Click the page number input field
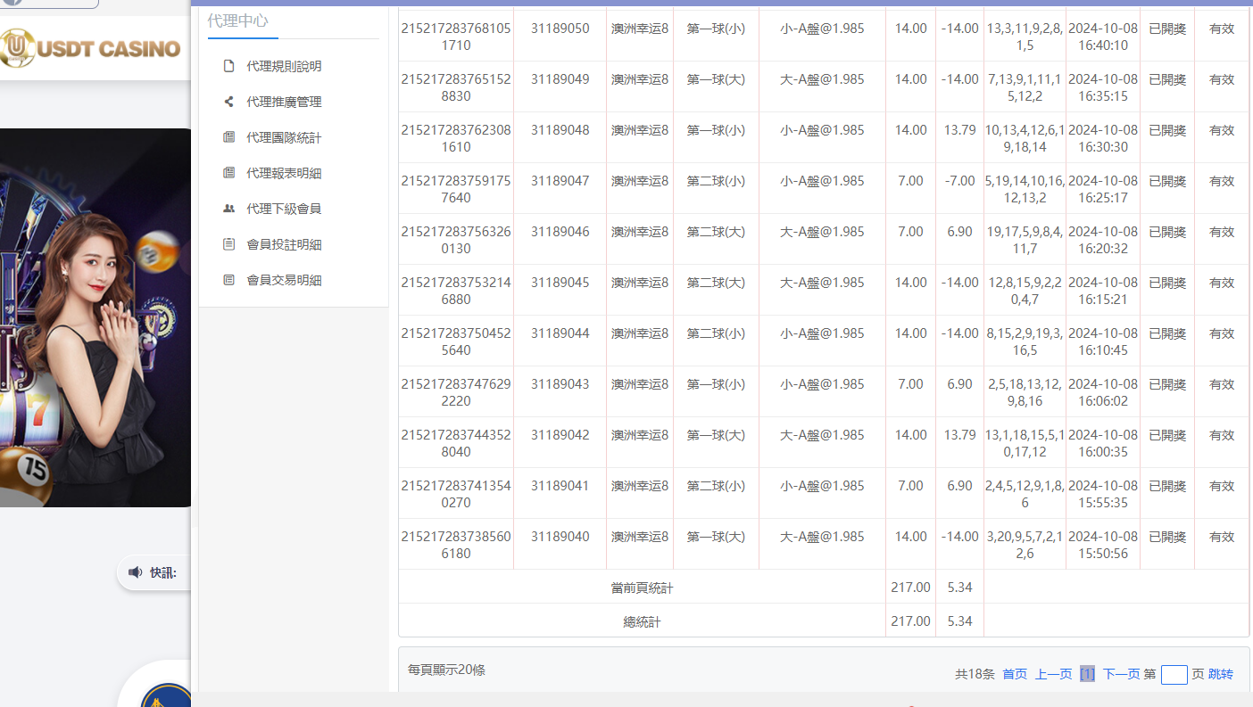 click(x=1174, y=675)
